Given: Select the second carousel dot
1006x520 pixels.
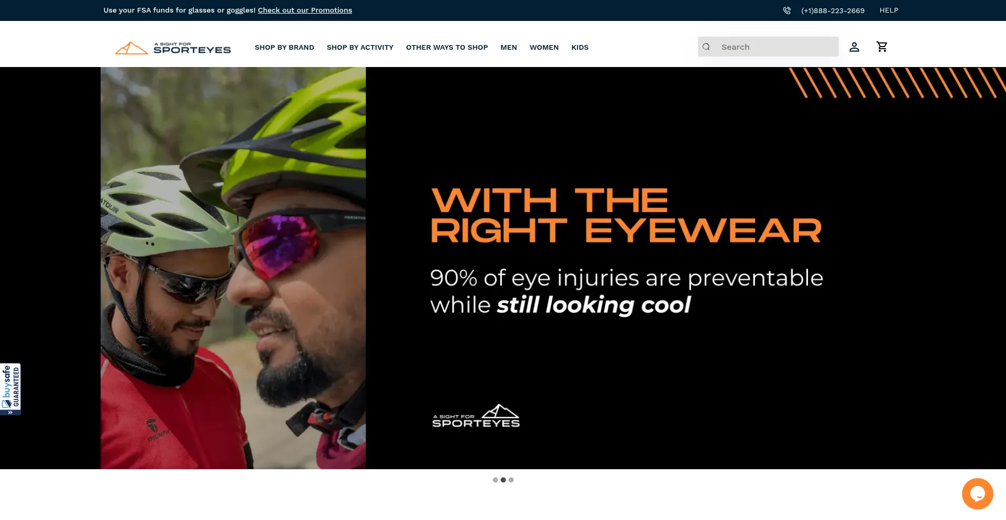Looking at the screenshot, I should pyautogui.click(x=503, y=480).
